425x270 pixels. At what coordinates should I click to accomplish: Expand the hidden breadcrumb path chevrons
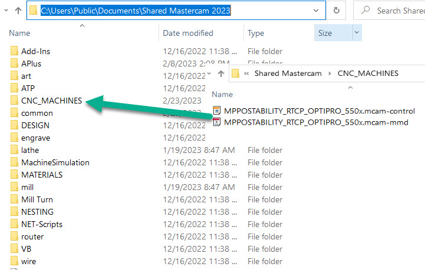pyautogui.click(x=246, y=74)
